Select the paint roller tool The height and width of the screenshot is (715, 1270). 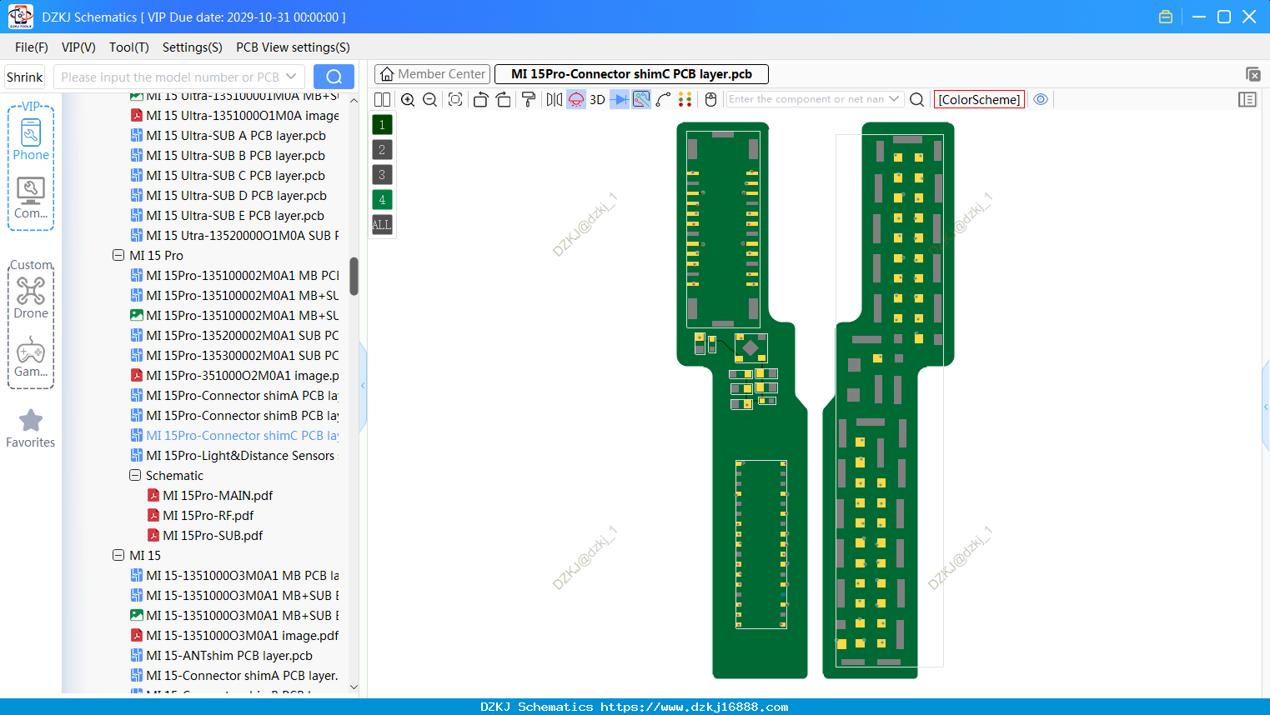click(529, 99)
